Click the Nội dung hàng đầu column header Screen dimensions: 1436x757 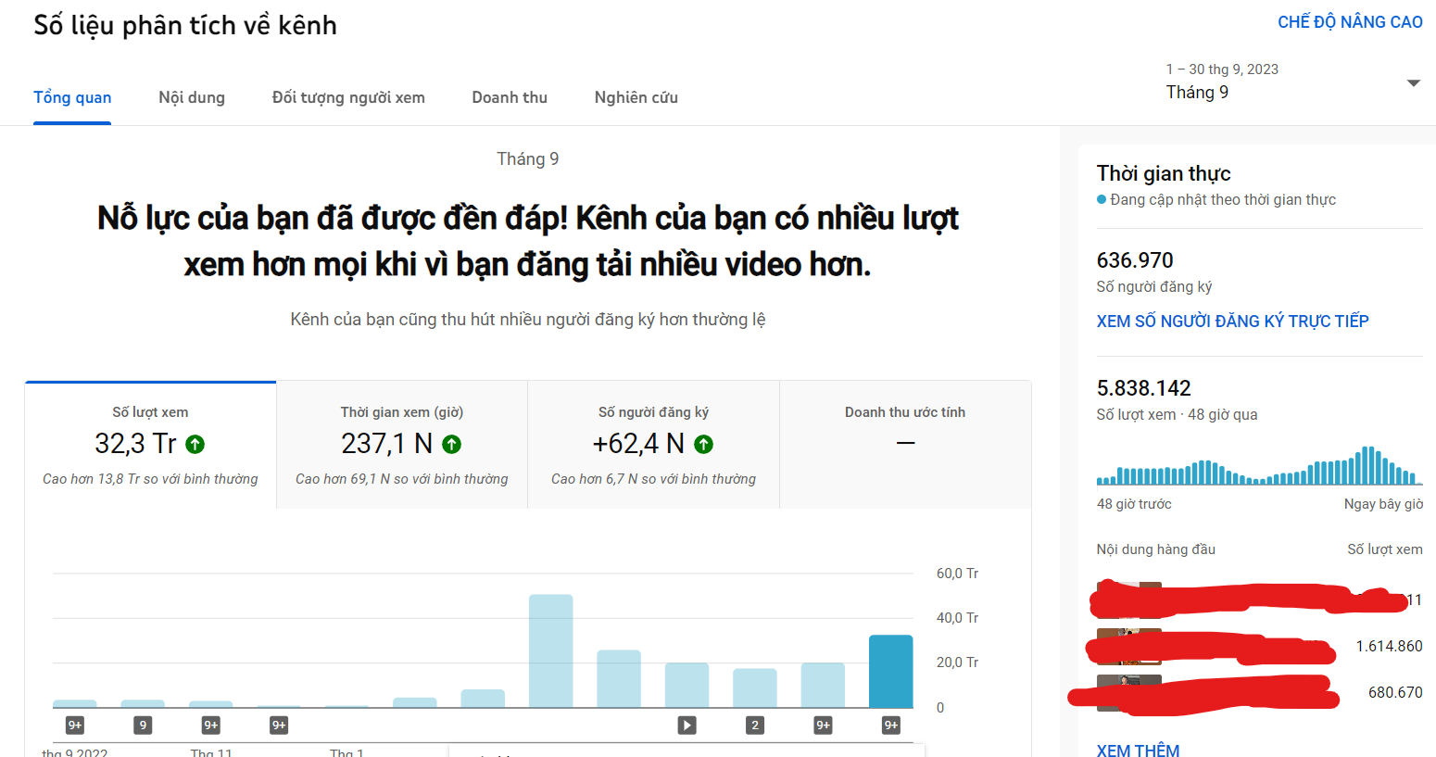click(1156, 549)
